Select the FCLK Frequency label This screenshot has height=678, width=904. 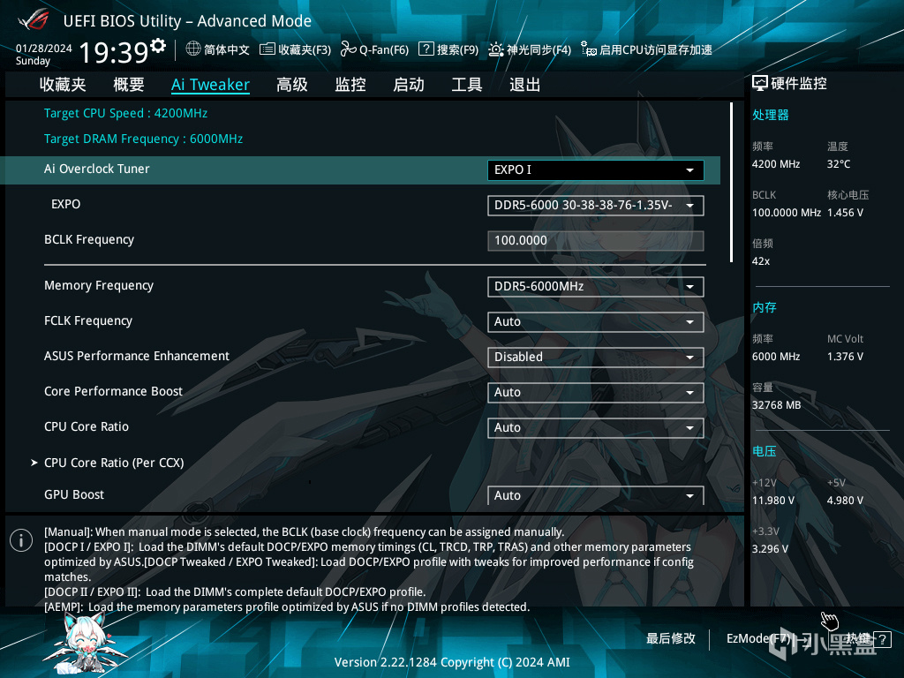pos(88,320)
